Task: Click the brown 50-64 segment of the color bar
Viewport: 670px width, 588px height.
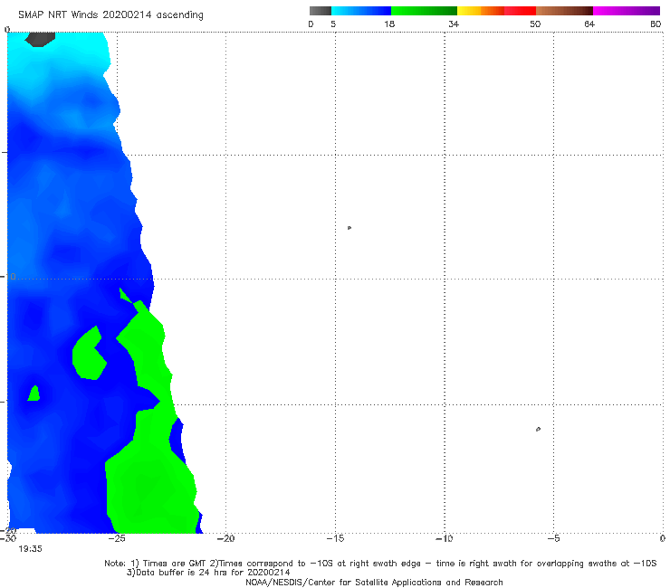Action: coord(564,11)
